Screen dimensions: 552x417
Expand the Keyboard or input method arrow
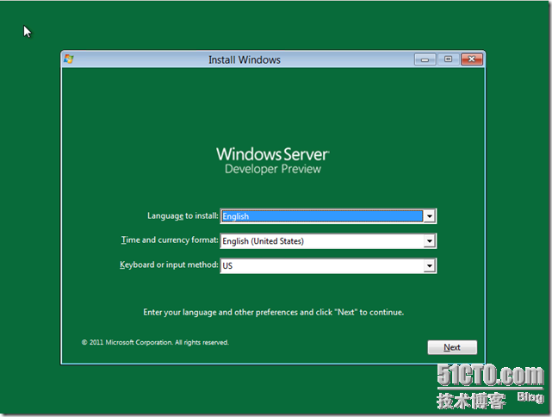pyautogui.click(x=429, y=266)
